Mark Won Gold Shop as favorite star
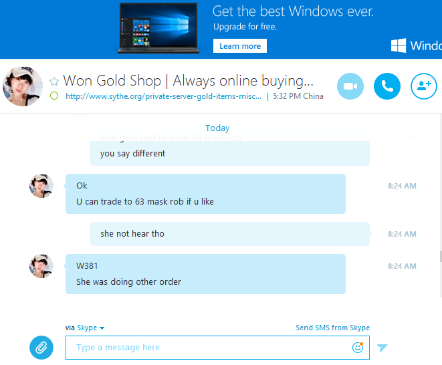 pos(54,82)
